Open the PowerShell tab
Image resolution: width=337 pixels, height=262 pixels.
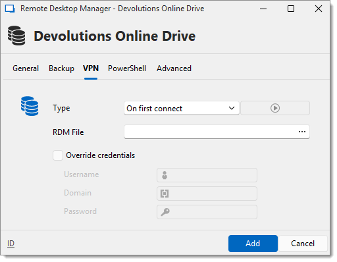point(127,68)
